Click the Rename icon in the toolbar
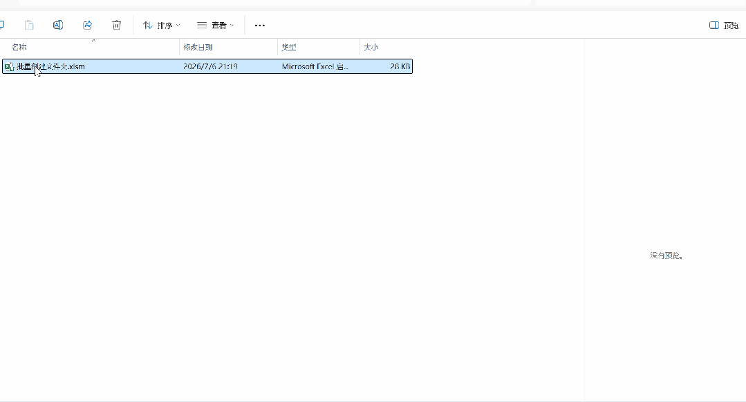Viewport: 746px width, 402px height. [x=58, y=25]
